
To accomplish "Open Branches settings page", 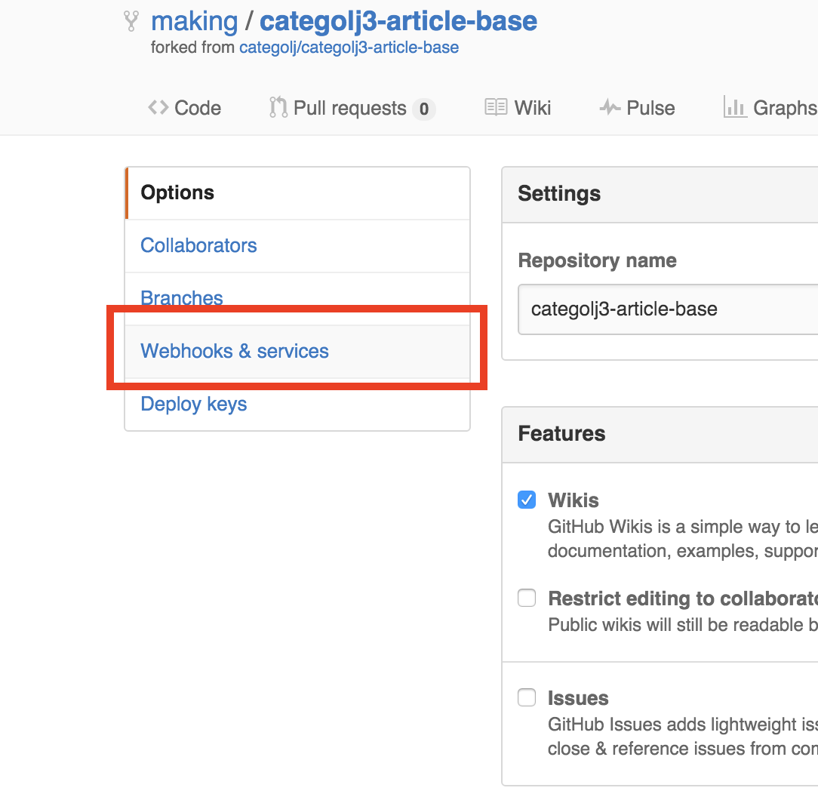I will click(x=182, y=298).
